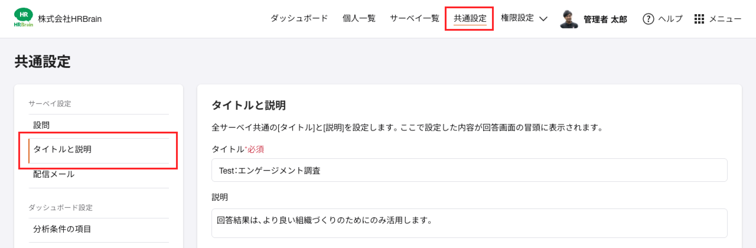The image size is (756, 248).
Task: Click the HRBrain logo icon
Action: [x=24, y=18]
